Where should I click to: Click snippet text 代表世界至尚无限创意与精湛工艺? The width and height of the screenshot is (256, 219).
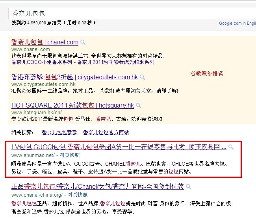(50, 56)
